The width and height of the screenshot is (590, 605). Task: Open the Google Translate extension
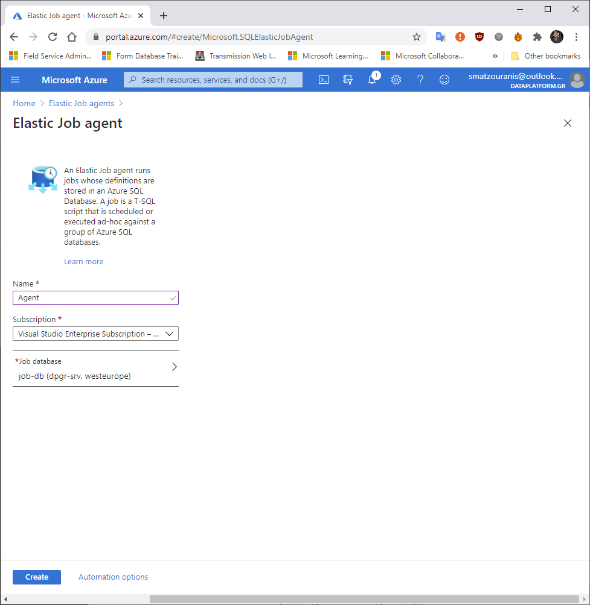[440, 37]
